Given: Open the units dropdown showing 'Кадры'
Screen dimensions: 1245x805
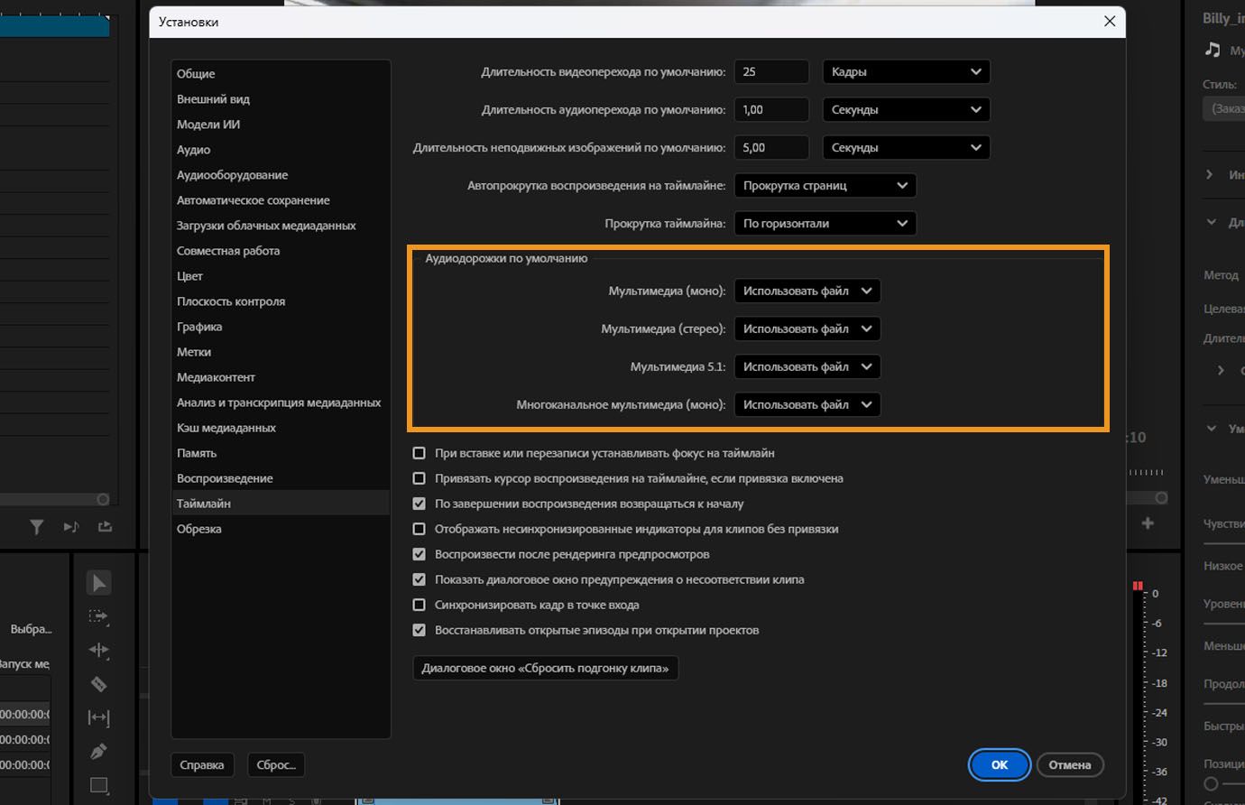Looking at the screenshot, I should [x=905, y=71].
